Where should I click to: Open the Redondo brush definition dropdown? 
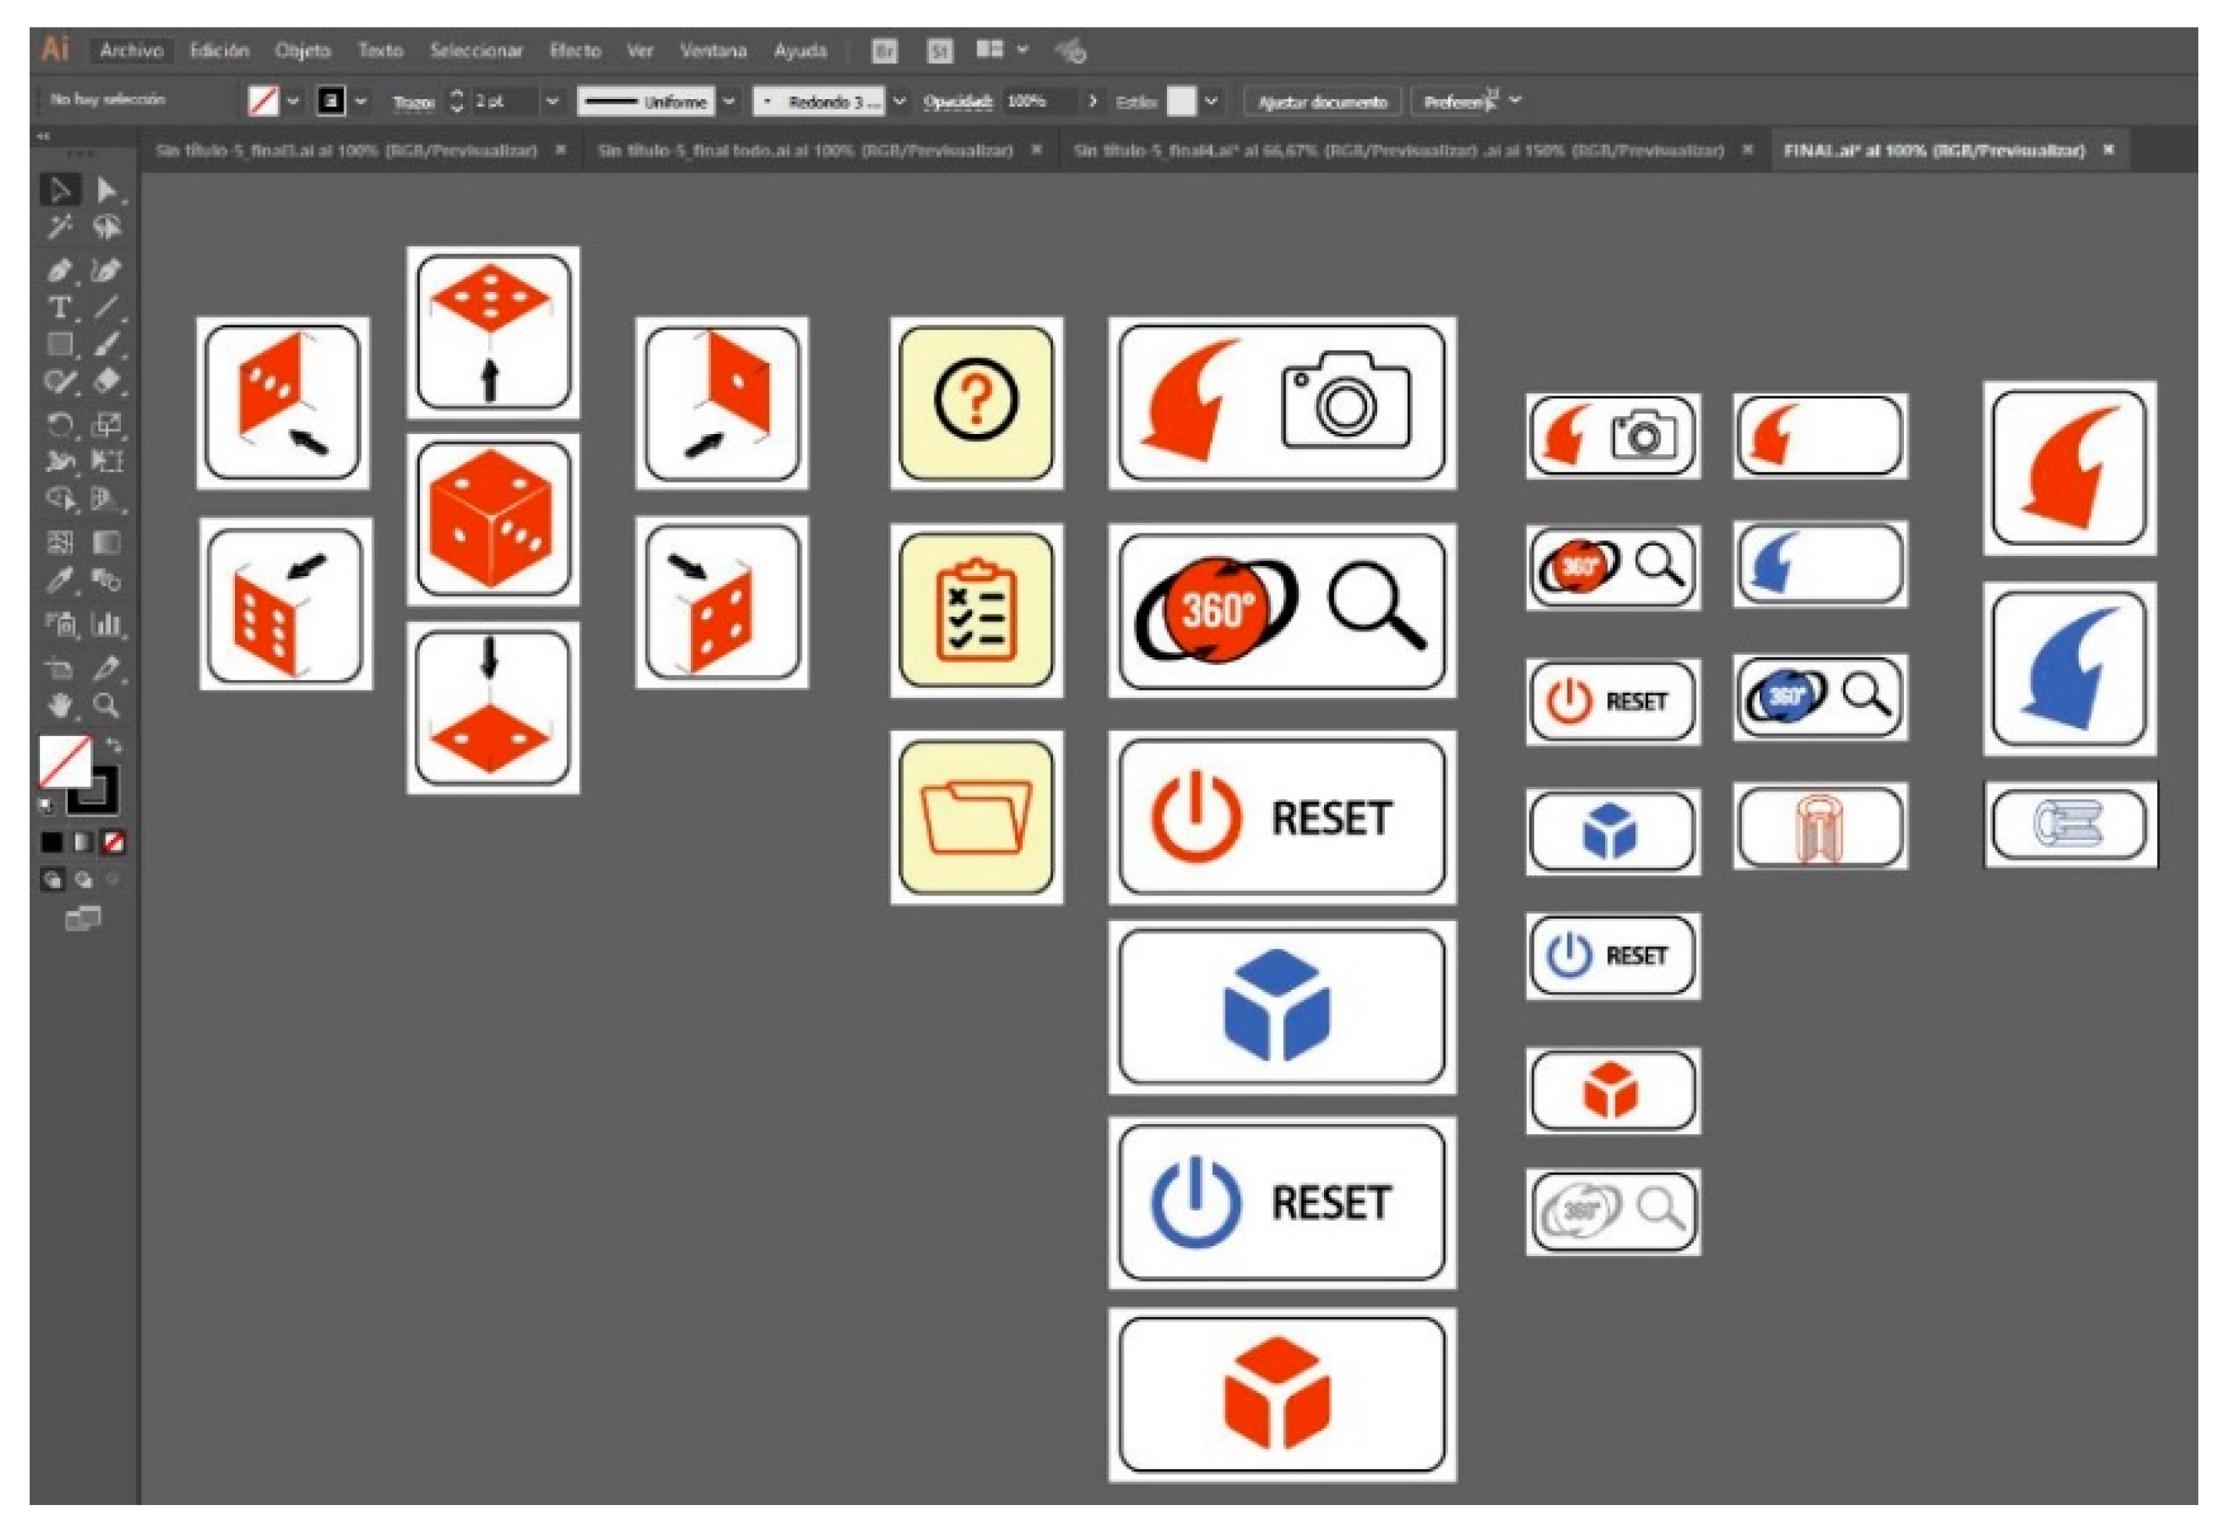coord(899,101)
